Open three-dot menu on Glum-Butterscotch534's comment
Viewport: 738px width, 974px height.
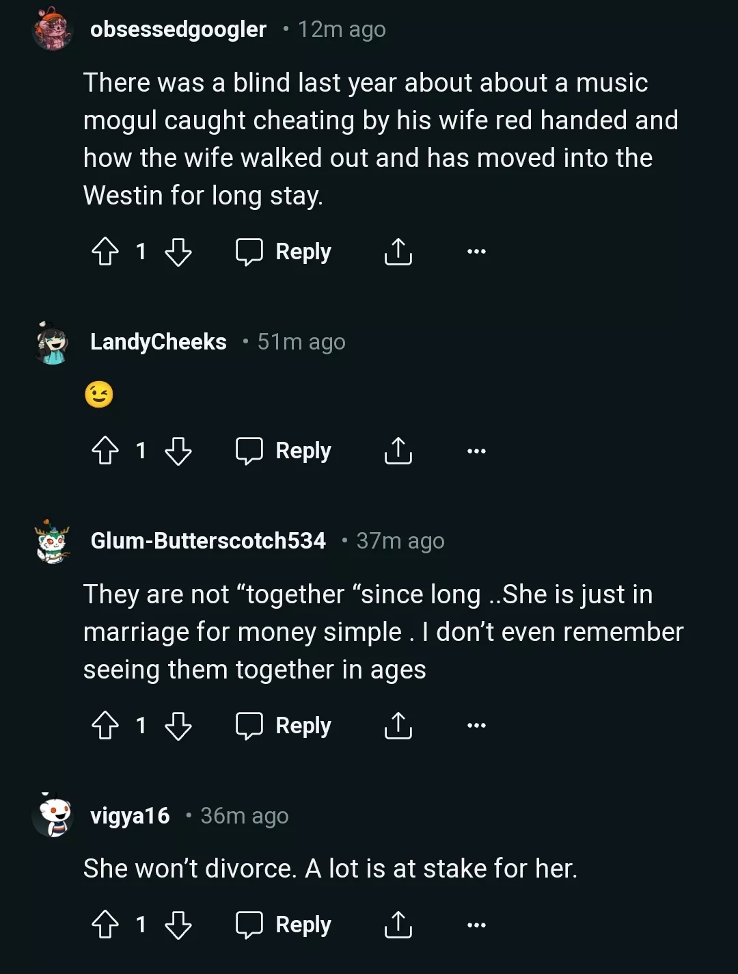pos(476,725)
